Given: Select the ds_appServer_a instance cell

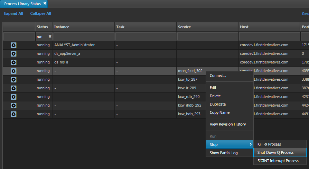Looking at the screenshot, I should [x=84, y=54].
